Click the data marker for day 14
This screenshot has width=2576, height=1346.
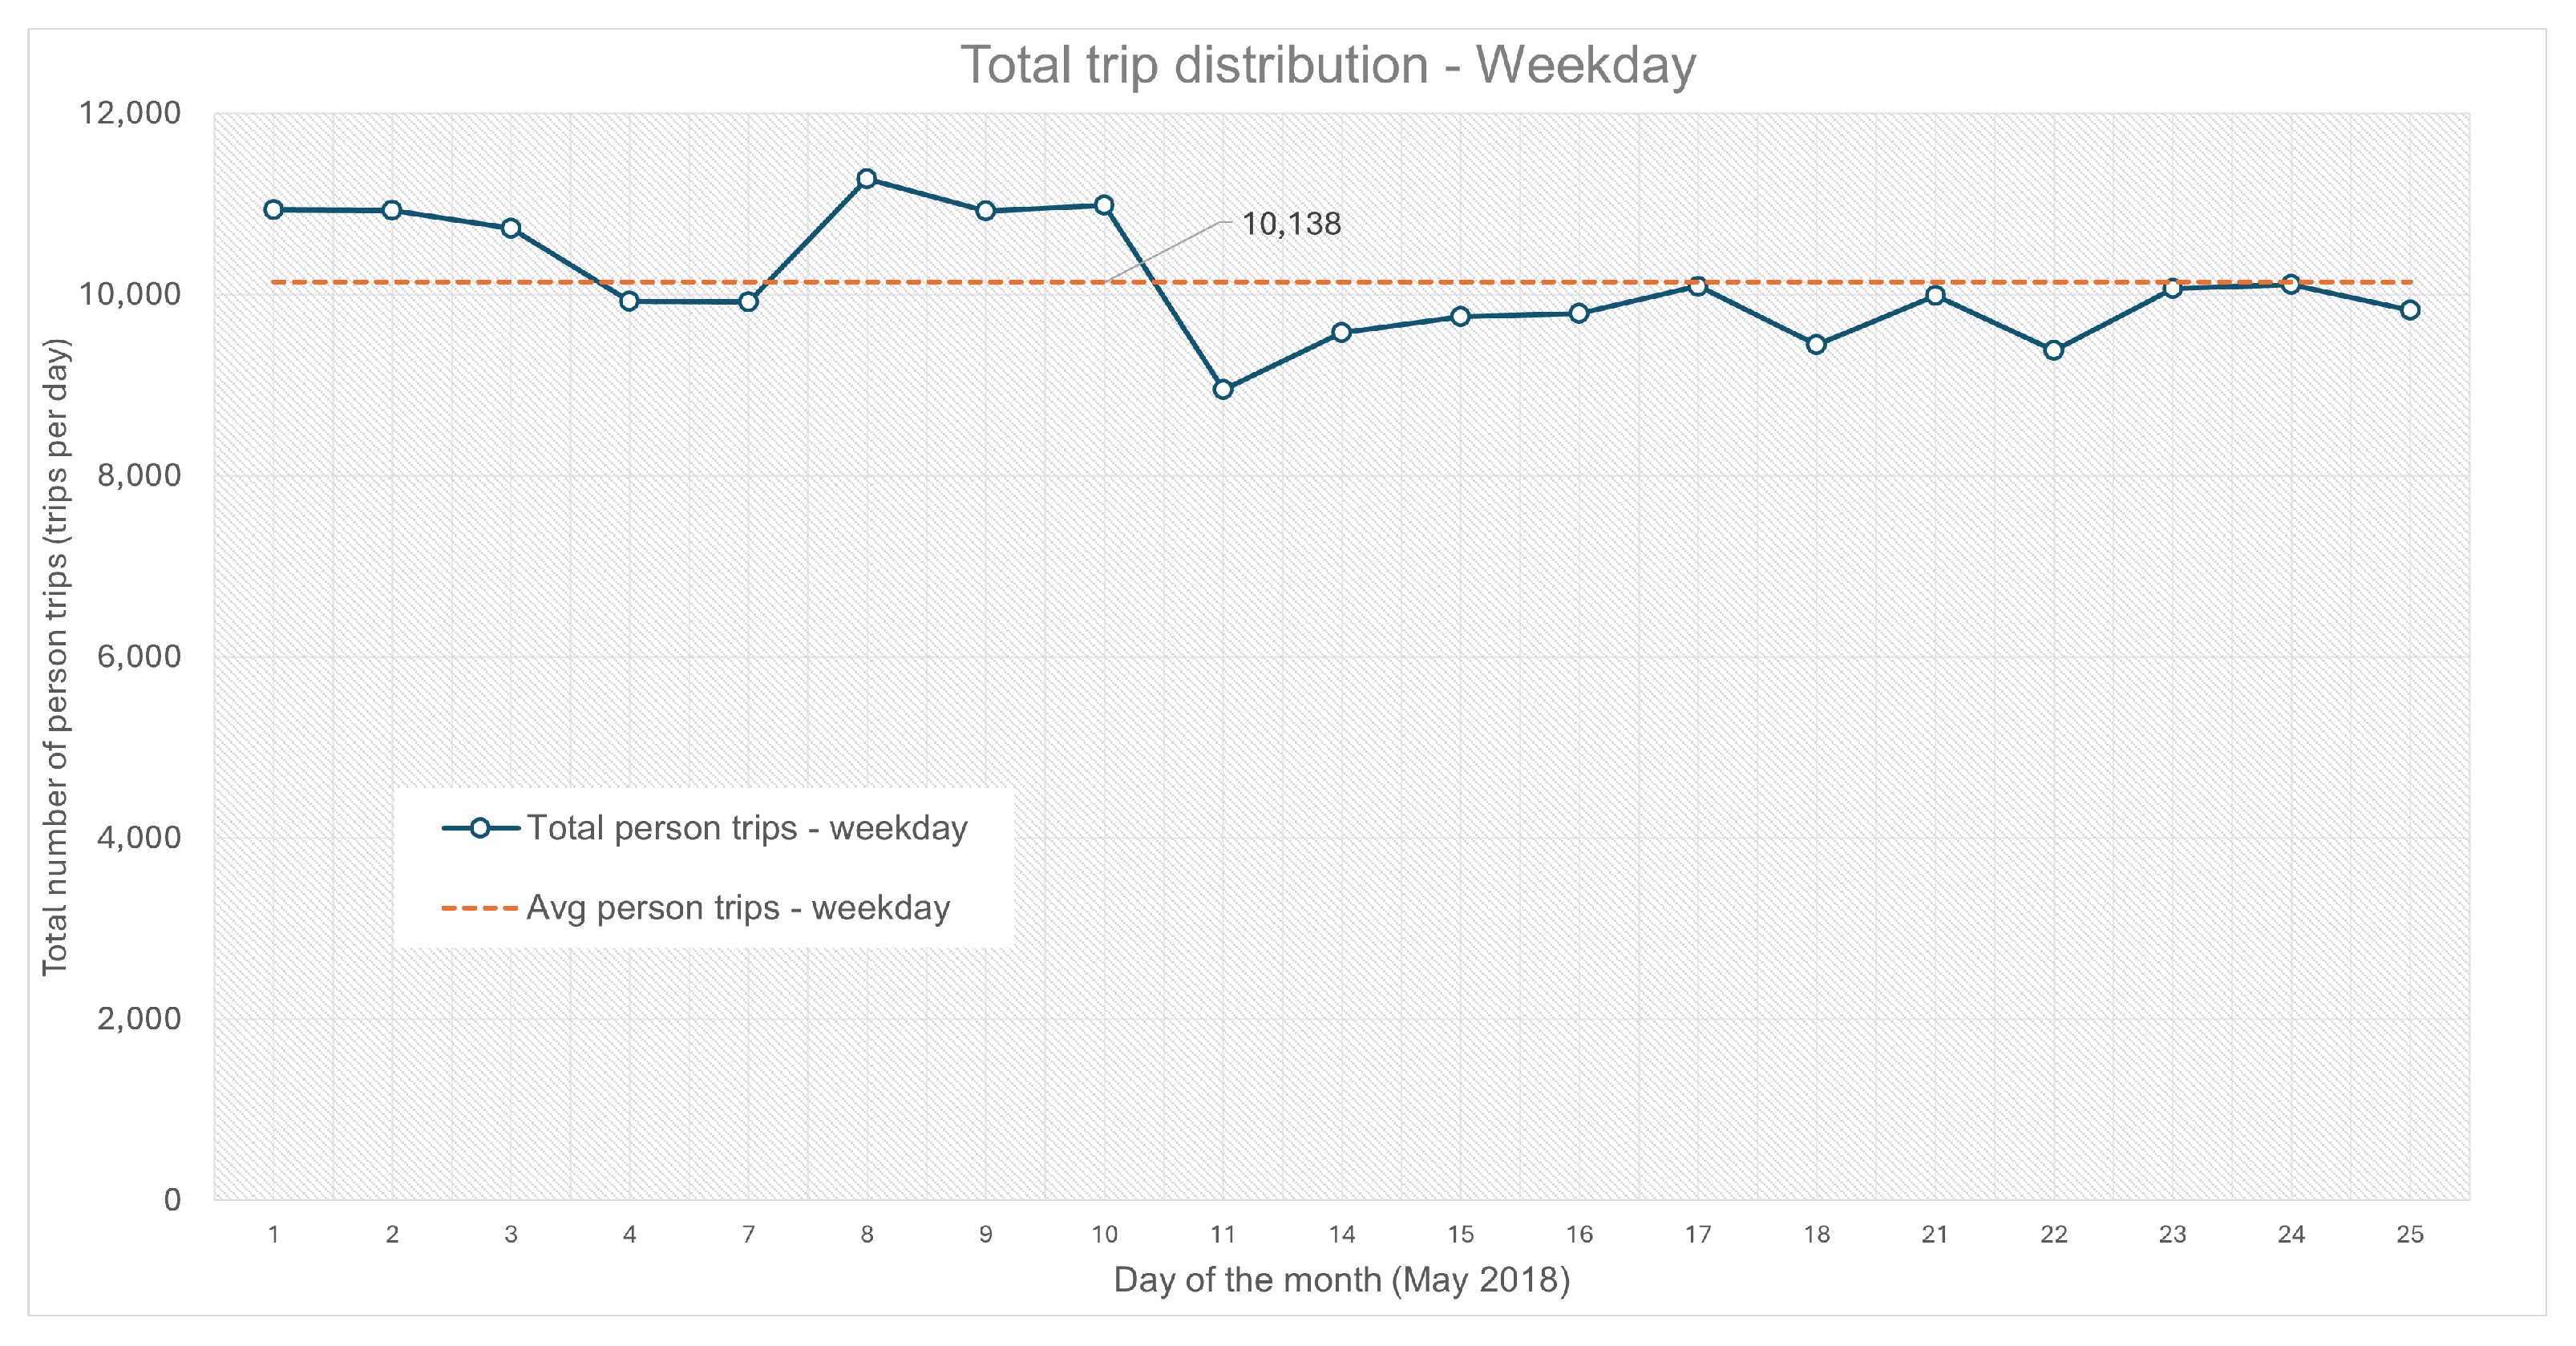click(1342, 332)
